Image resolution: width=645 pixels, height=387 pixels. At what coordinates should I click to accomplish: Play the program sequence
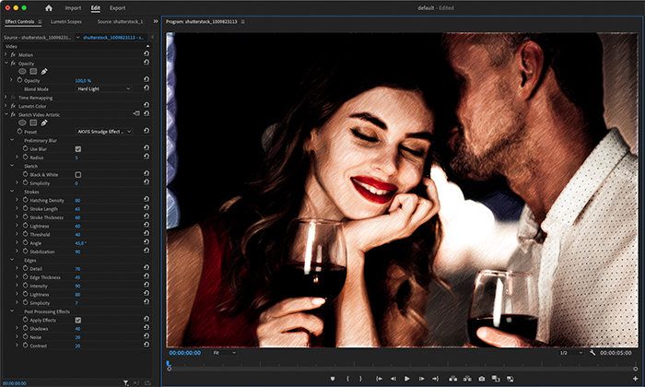407,379
